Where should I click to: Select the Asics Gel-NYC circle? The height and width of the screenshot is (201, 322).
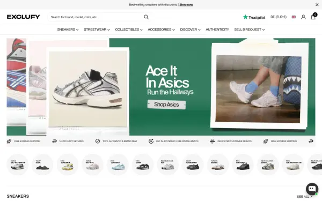pyautogui.click(x=93, y=165)
